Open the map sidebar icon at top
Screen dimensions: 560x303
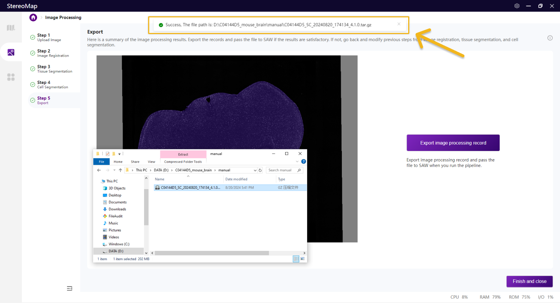pyautogui.click(x=11, y=28)
